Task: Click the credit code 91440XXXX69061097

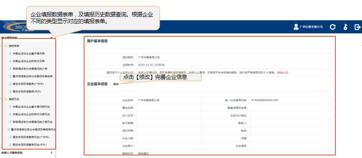Action: (x=265, y=100)
